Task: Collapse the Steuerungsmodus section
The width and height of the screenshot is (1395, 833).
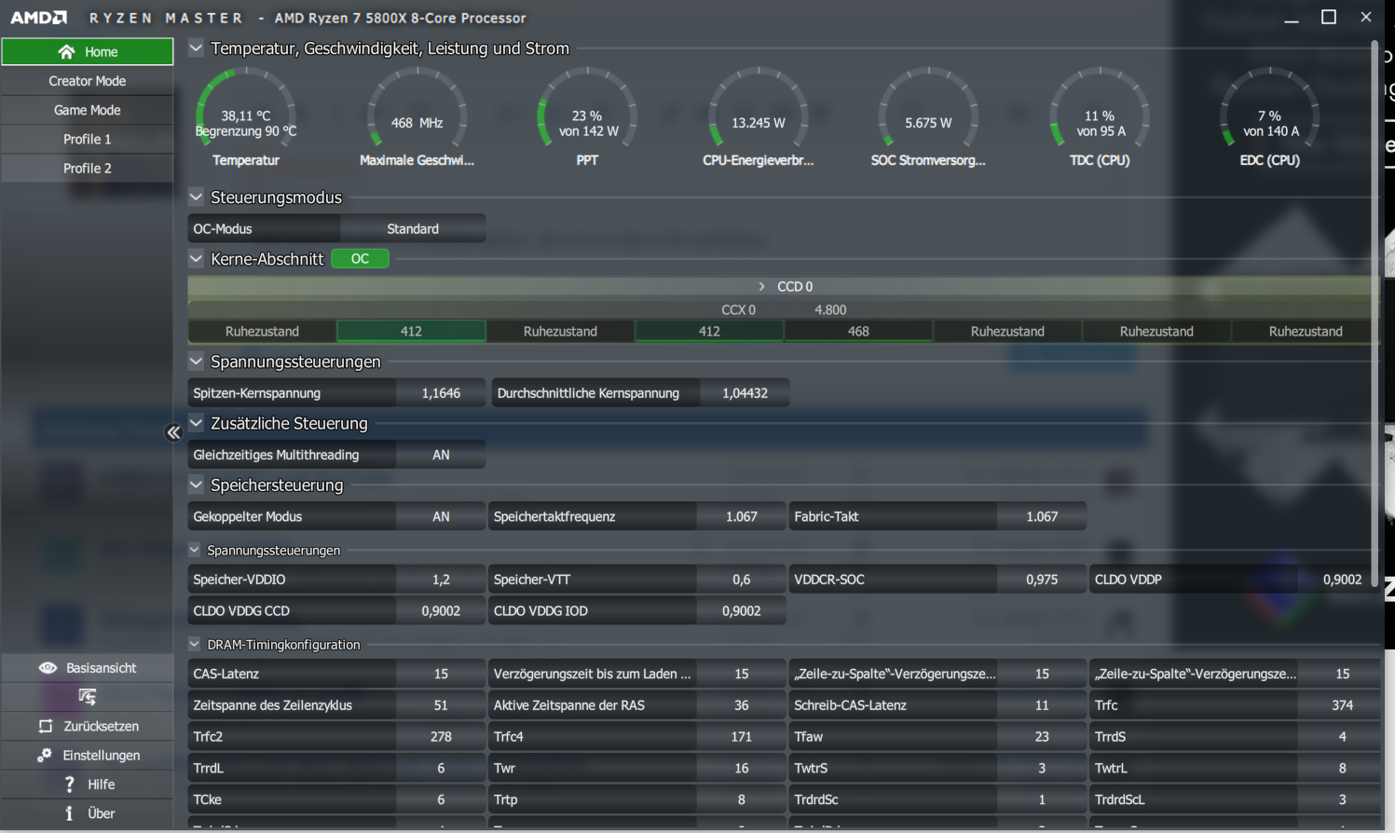Action: point(196,197)
